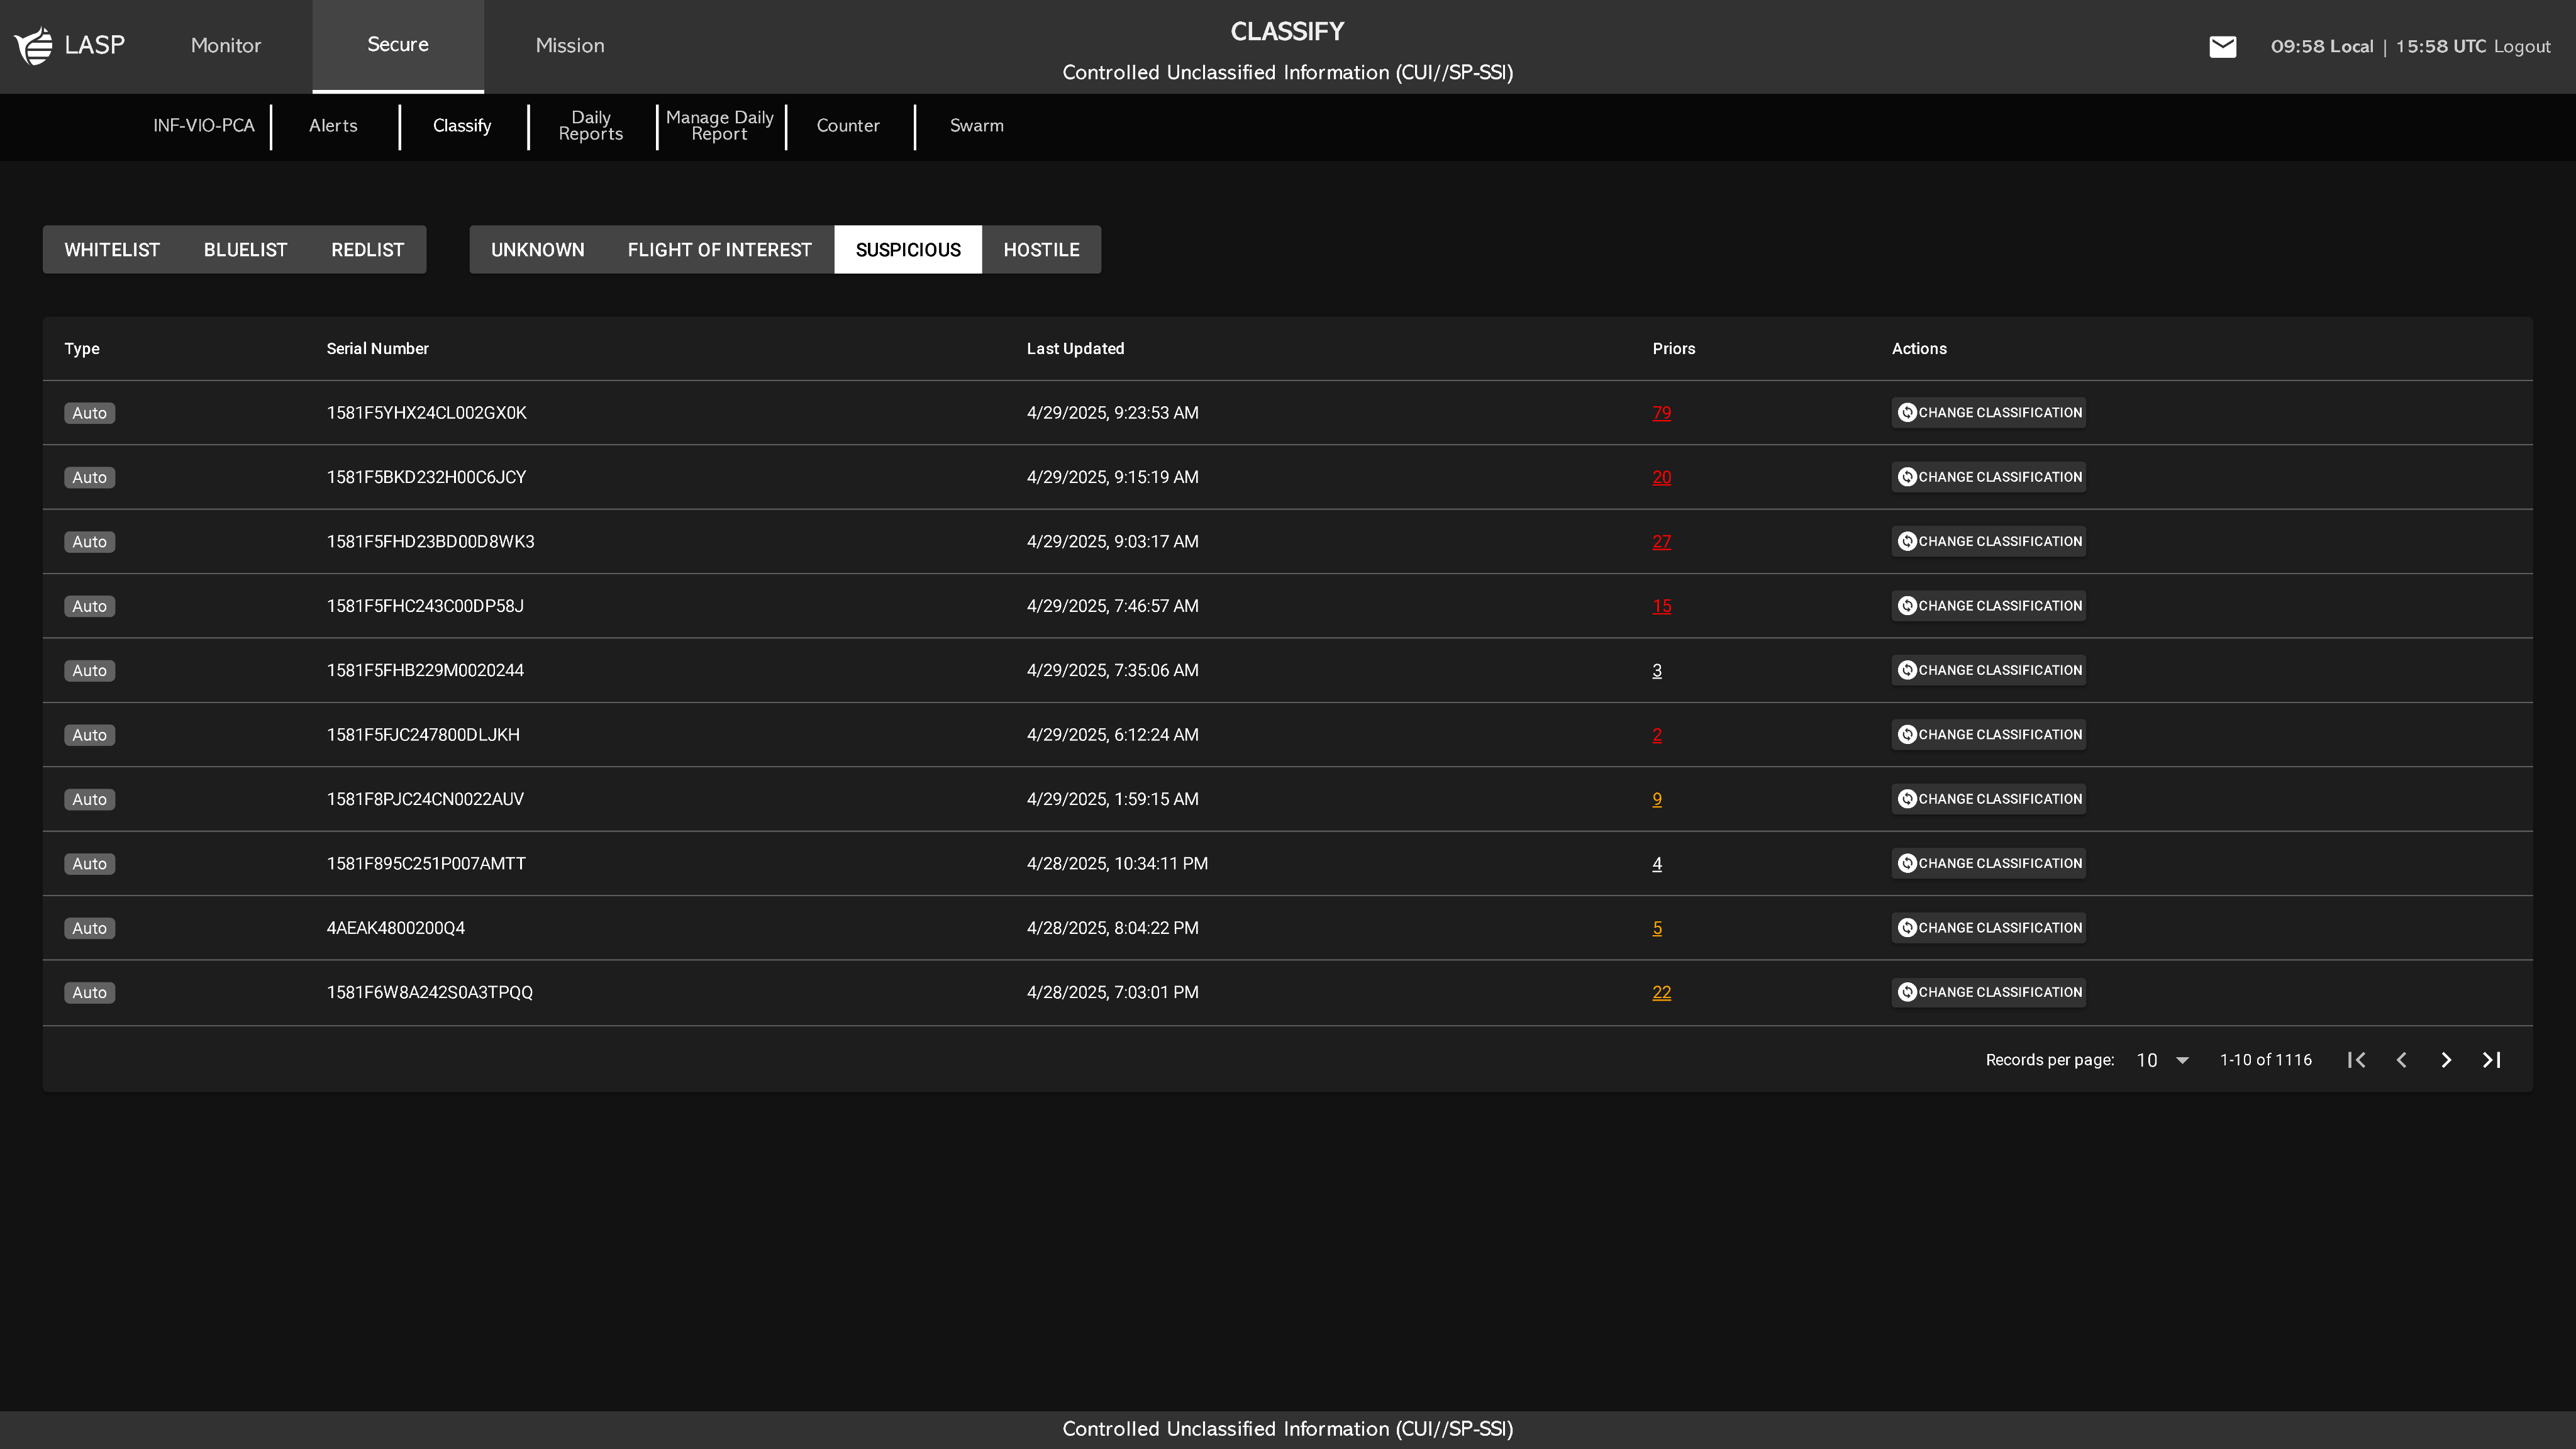Change classification for 1581F6W8A242S0A3TPQQ
The image size is (2576, 1449).
1989,993
